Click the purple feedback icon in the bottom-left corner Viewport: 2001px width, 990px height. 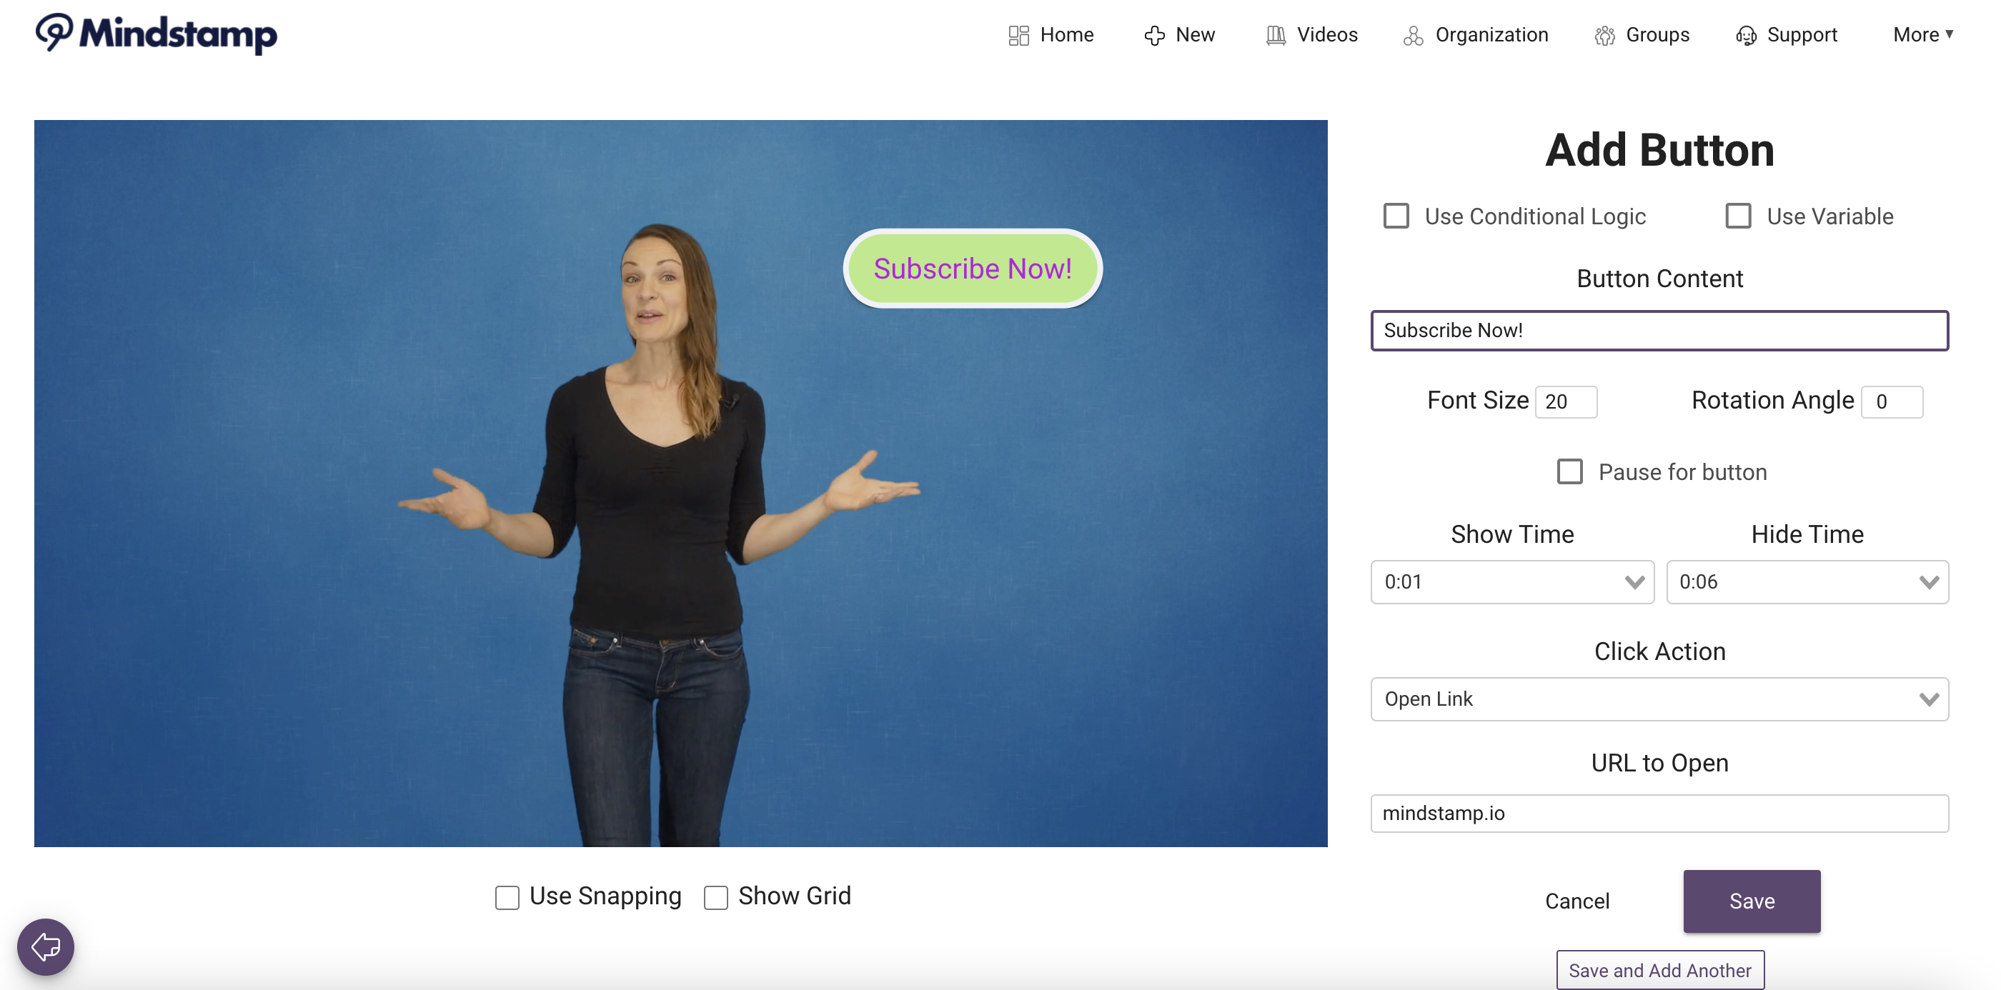(x=46, y=946)
